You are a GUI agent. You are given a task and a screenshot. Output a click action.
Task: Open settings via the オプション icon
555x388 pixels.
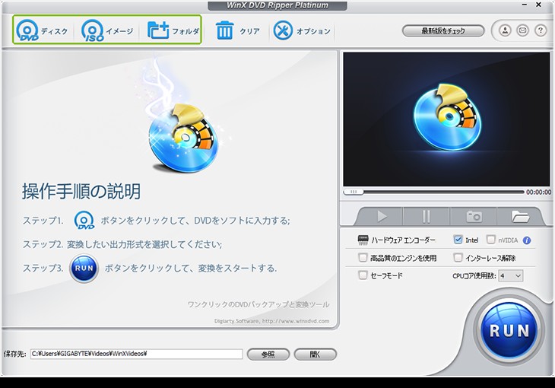(x=283, y=30)
